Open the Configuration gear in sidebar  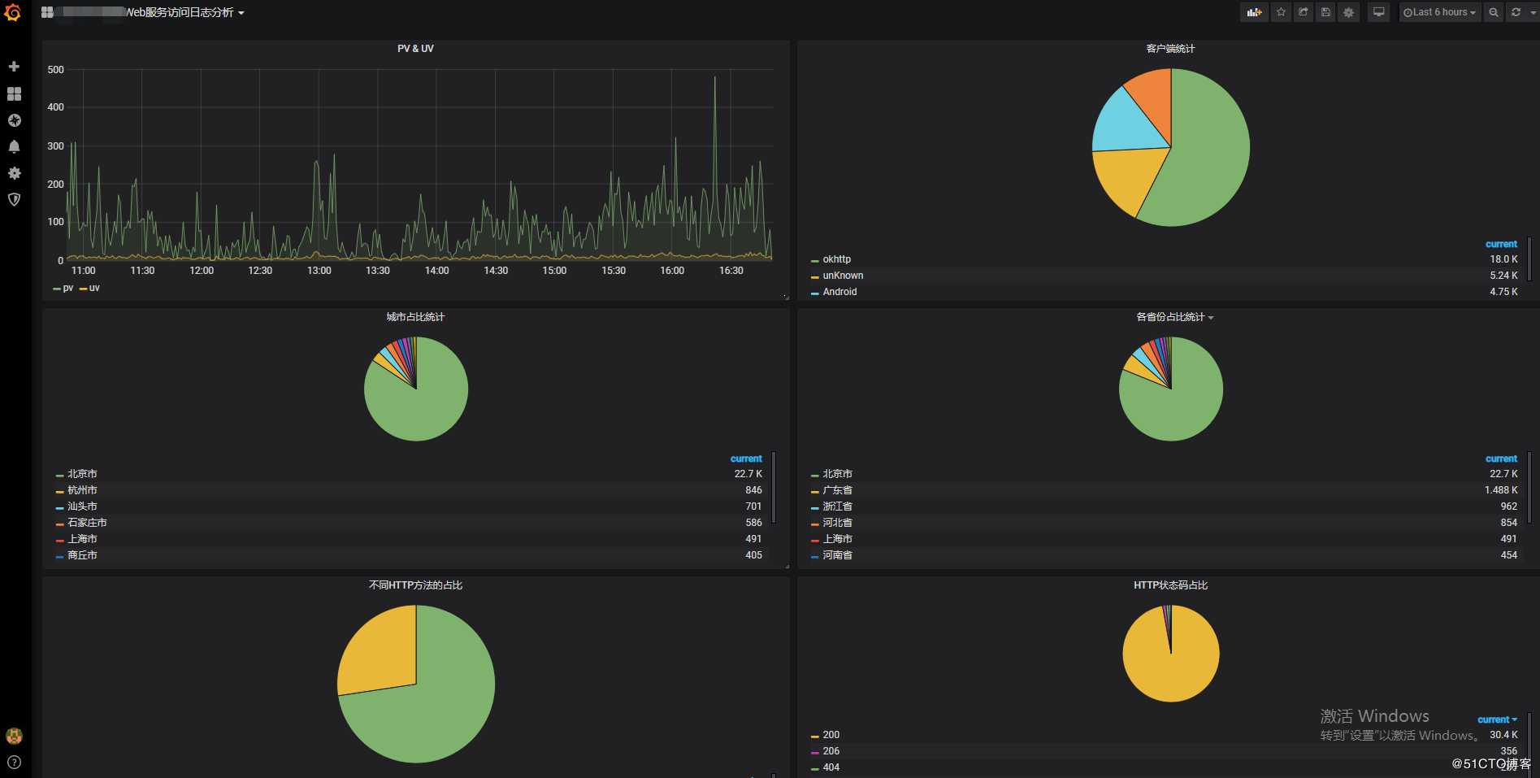(14, 173)
